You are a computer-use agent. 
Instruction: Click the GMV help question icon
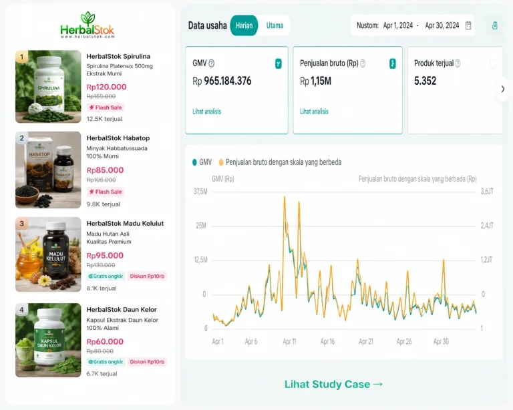click(x=211, y=63)
